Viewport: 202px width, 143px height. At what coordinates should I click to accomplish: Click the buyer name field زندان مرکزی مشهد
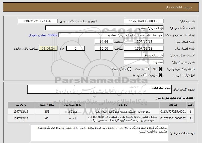(x=104, y=28)
